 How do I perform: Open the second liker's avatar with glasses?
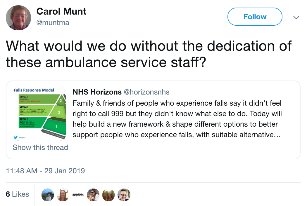(x=63, y=195)
